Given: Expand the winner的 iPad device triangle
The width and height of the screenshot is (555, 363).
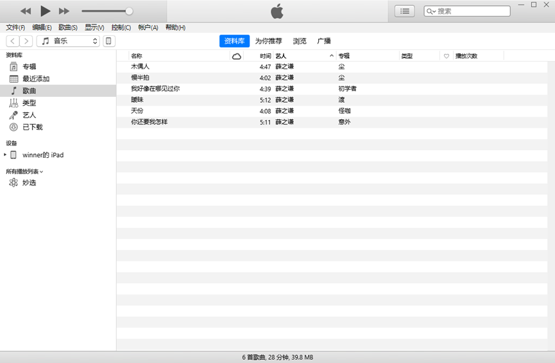Looking at the screenshot, I should (x=5, y=155).
